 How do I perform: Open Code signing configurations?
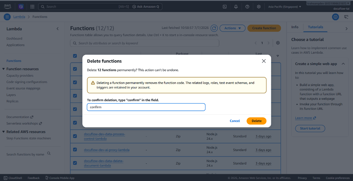(27, 82)
